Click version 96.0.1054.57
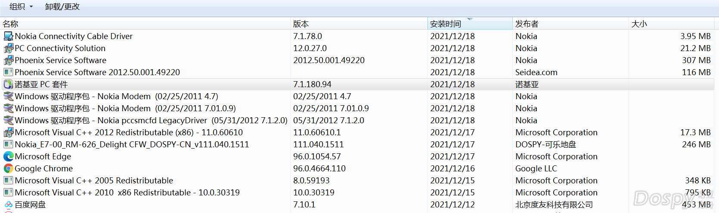Screen dimensions: 719x213 317,156
